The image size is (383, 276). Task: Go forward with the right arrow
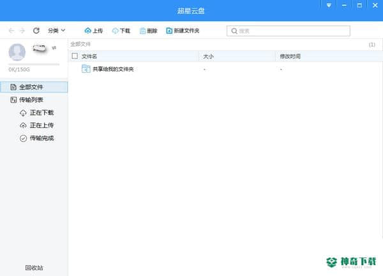[x=22, y=31]
